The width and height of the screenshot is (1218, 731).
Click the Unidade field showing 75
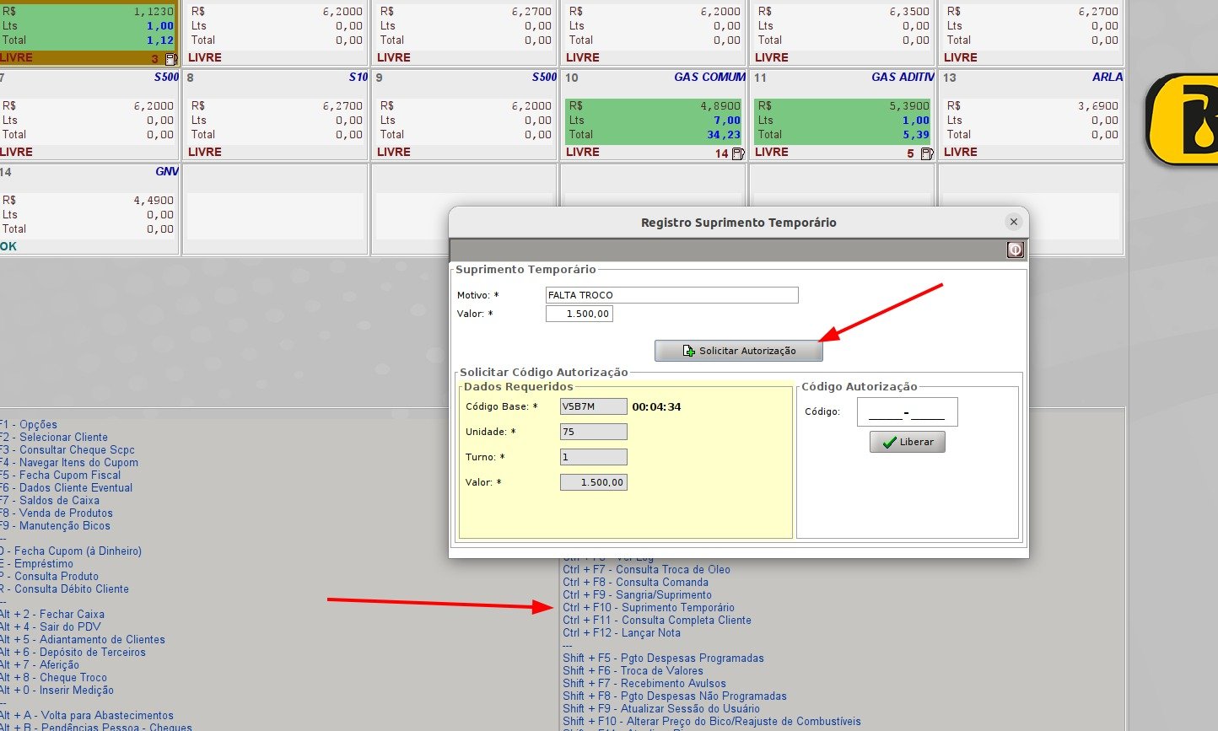(x=593, y=432)
